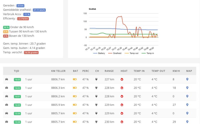
Task: Click the blue 25 km distance badge
Action: (20, 5)
